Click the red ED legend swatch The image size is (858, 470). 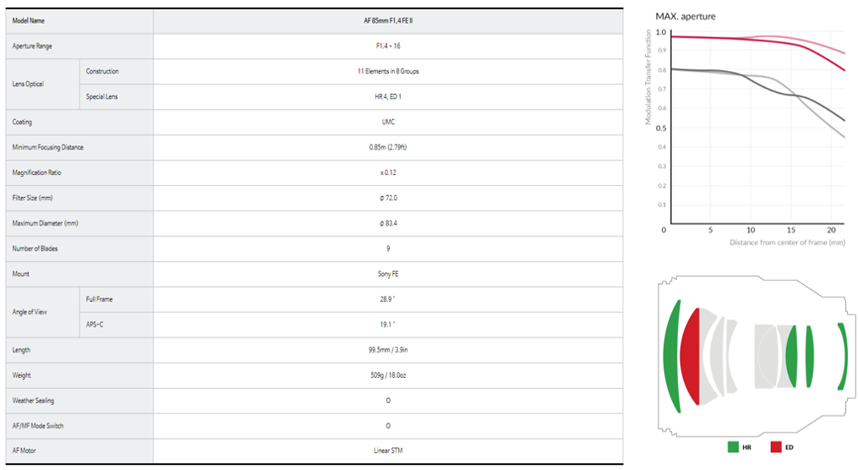pos(775,446)
